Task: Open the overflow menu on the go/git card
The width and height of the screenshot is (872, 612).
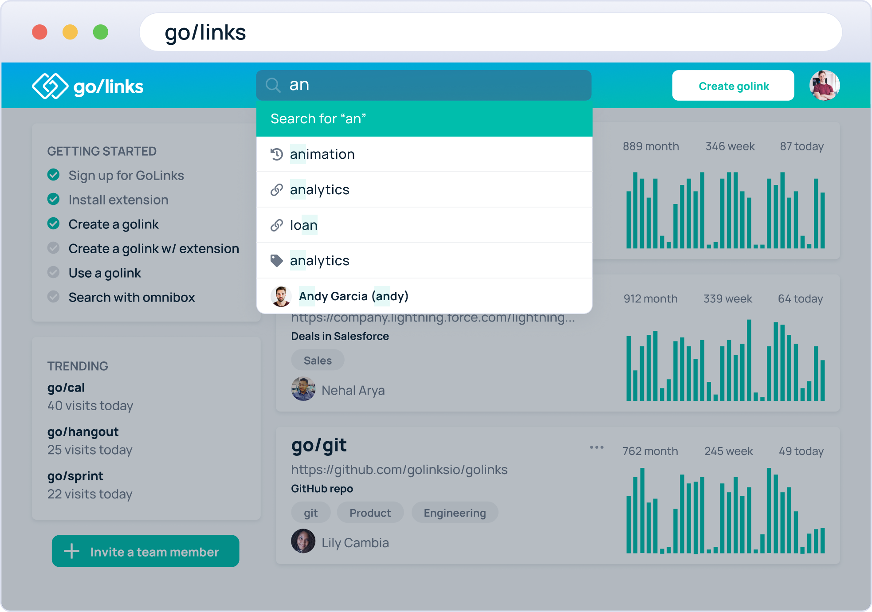Action: tap(597, 447)
